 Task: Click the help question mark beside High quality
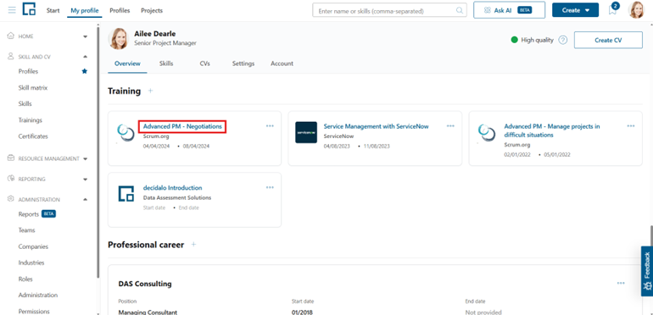563,41
